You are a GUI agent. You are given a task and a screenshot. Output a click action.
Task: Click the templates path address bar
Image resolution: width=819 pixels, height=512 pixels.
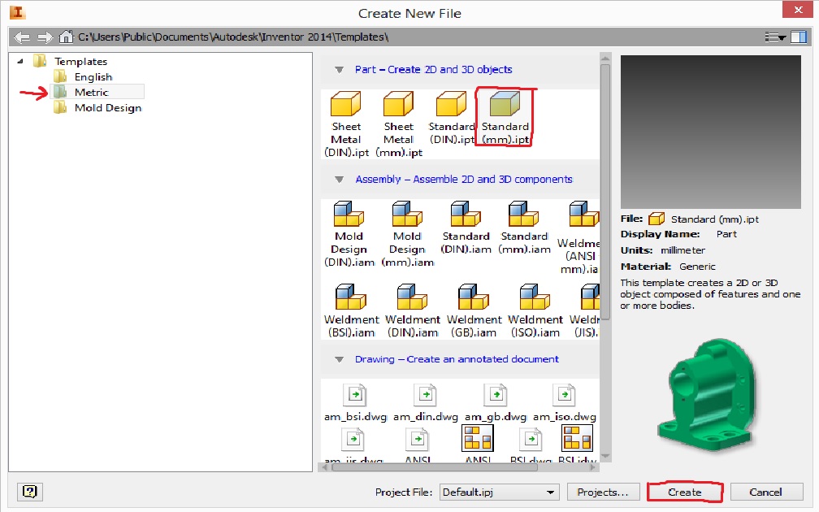[233, 37]
